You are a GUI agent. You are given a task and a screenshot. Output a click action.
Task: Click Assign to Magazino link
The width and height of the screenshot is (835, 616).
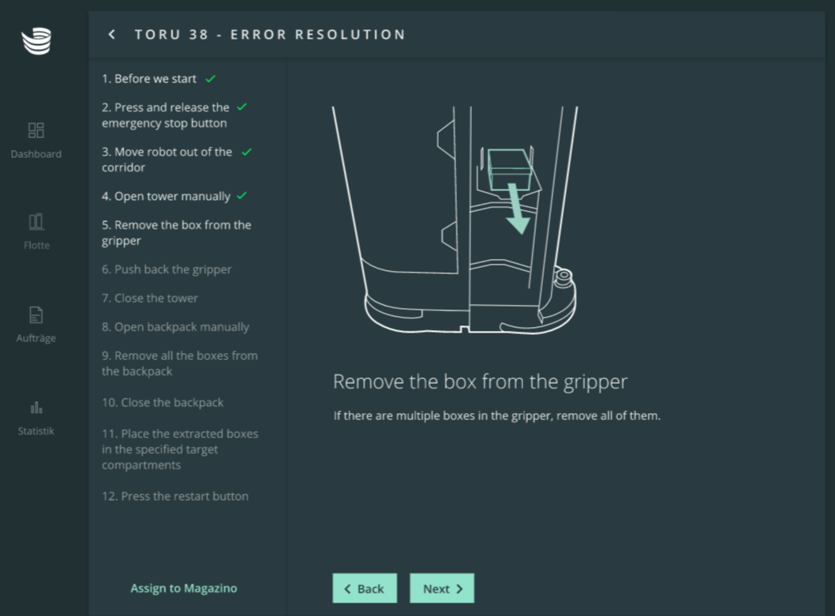pyautogui.click(x=184, y=588)
